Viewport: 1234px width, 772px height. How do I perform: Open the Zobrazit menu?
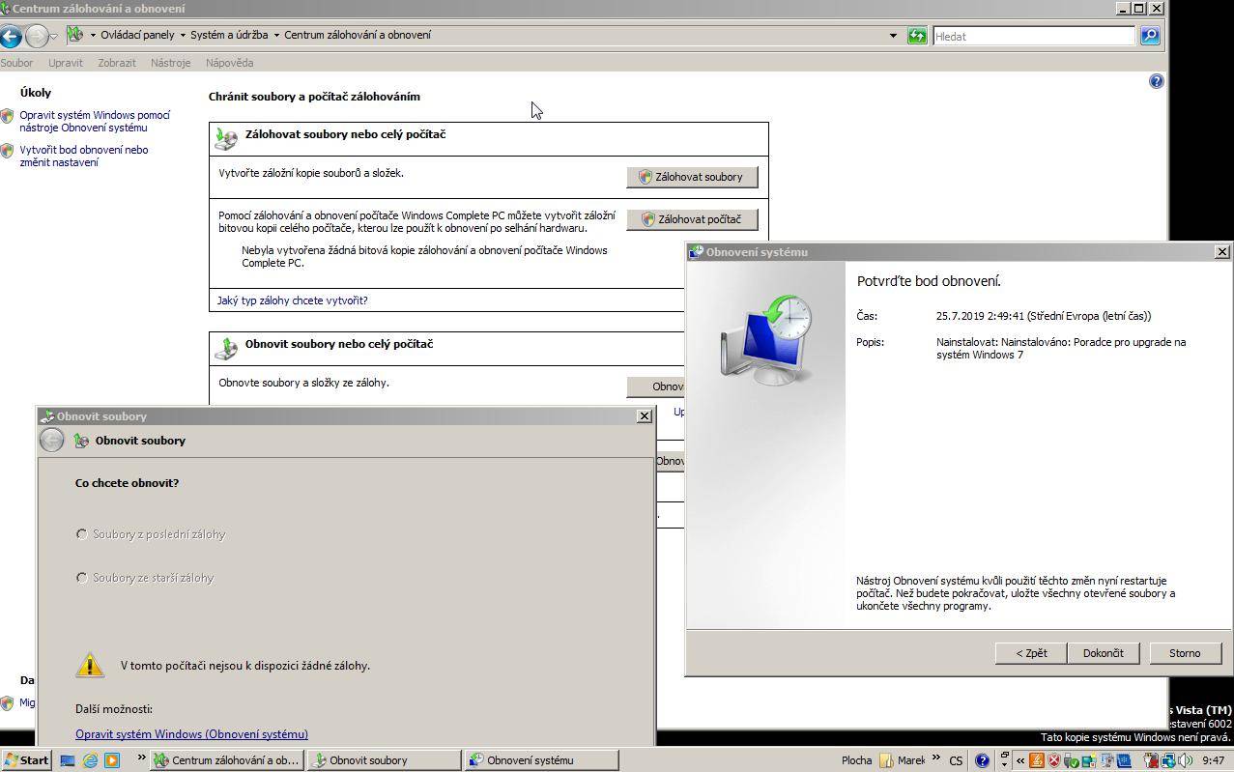point(117,63)
